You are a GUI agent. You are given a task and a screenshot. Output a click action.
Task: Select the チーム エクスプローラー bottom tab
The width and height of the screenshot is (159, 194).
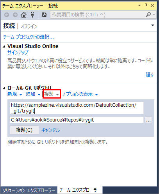(x=80, y=190)
